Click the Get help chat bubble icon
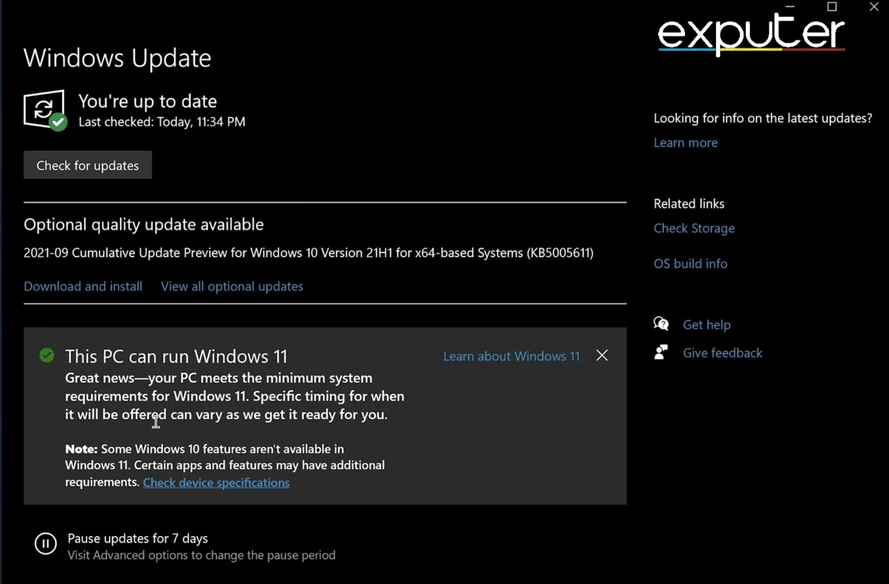 click(x=661, y=324)
